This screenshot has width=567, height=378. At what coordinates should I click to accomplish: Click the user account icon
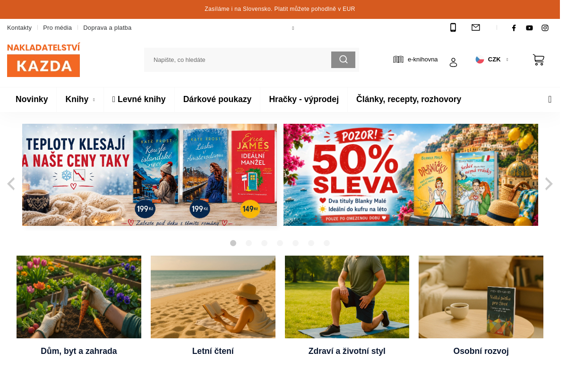(x=453, y=62)
